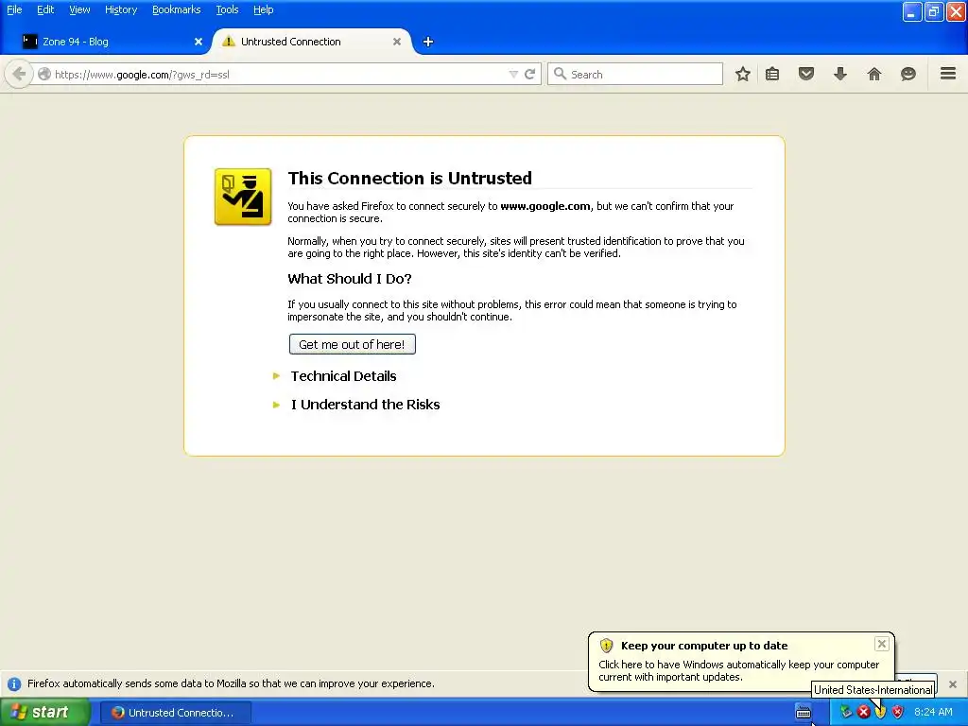The width and height of the screenshot is (968, 726).
Task: Click Keep your computer up to date title
Action: click(x=704, y=646)
